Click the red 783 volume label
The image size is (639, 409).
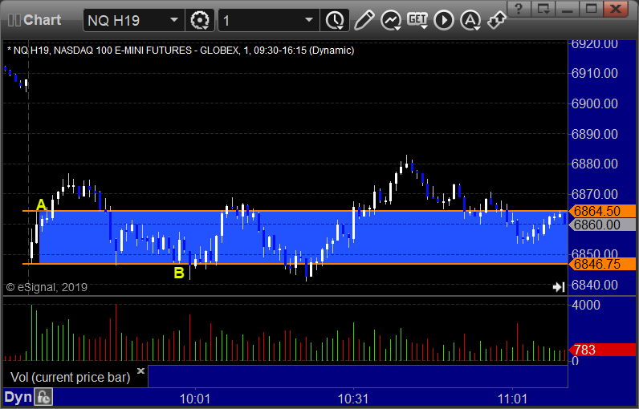tap(603, 350)
